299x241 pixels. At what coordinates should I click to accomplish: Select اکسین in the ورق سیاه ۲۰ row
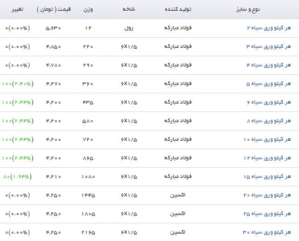[x=178, y=195]
